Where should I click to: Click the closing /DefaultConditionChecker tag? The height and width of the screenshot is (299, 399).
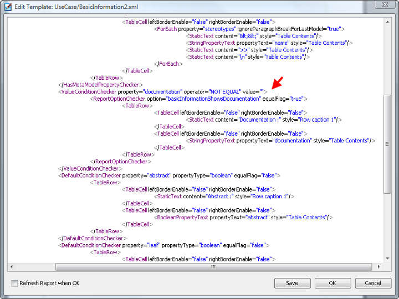(x=93, y=238)
